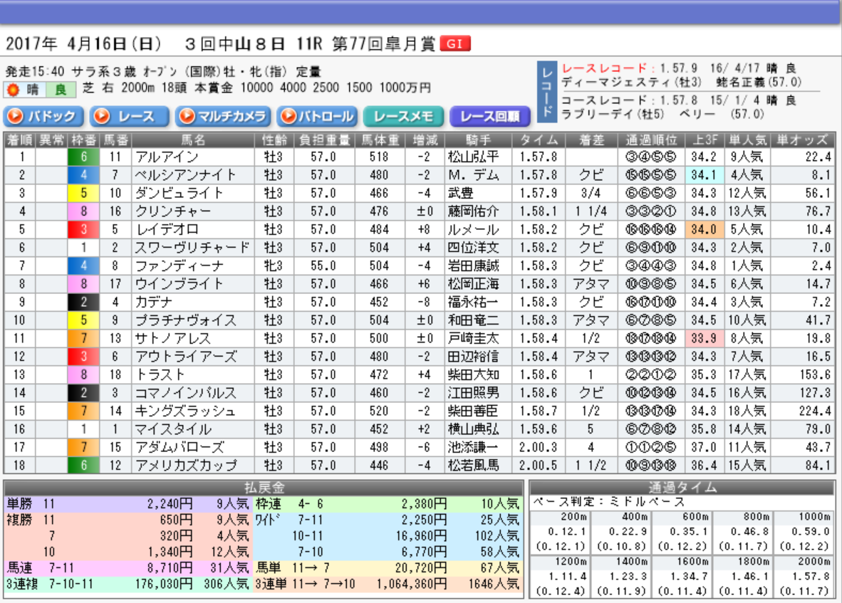Select horse name ダンビュライト
The width and height of the screenshot is (842, 603).
[x=179, y=193]
